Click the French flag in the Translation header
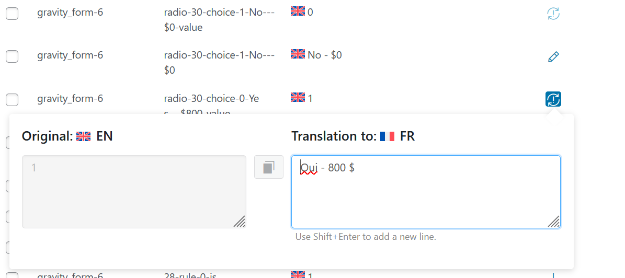Screen dimensions: 625x278 point(387,136)
